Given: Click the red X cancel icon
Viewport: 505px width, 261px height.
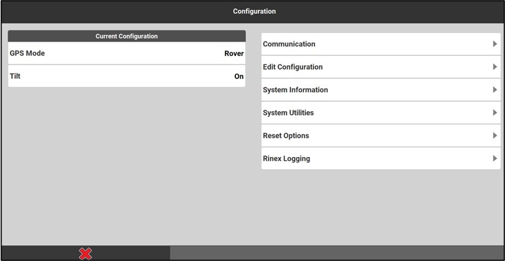Looking at the screenshot, I should [x=85, y=254].
